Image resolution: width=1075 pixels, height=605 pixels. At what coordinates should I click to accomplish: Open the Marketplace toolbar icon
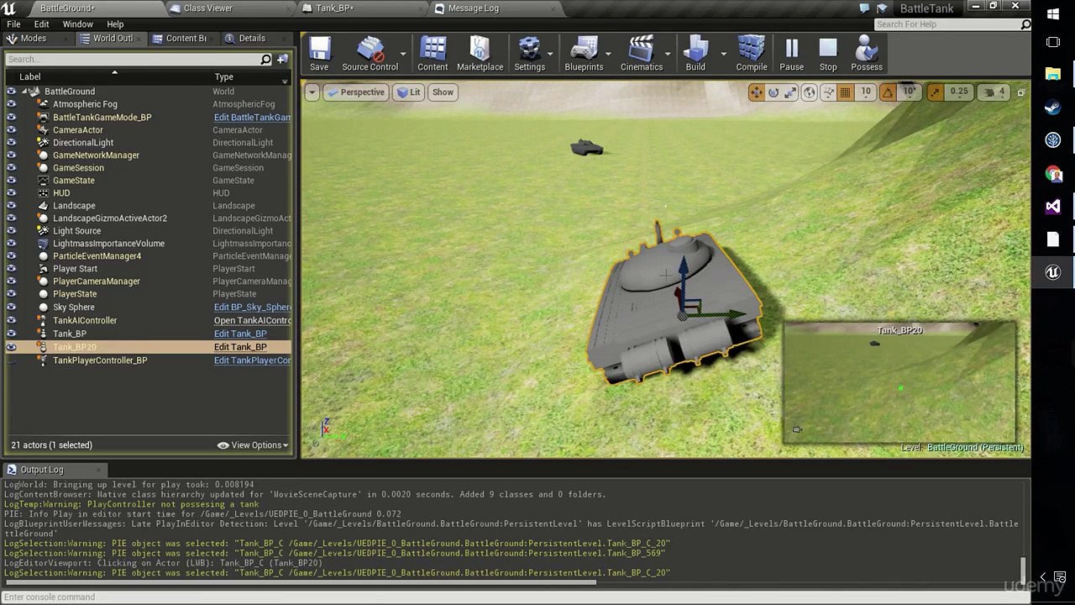point(480,55)
